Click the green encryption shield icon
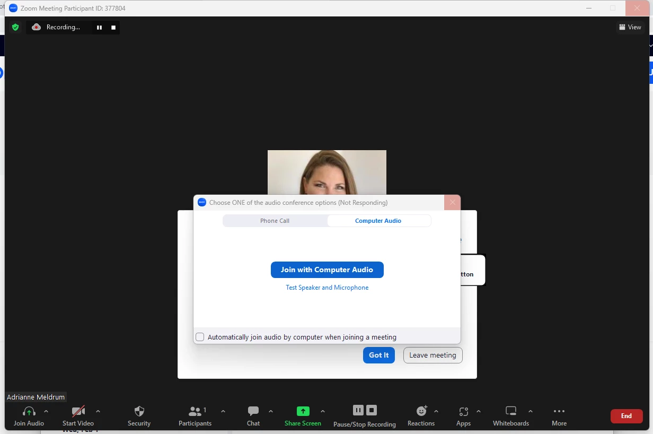 [15, 27]
